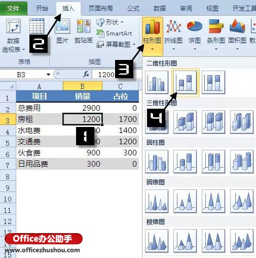
Task: Click the SmartArt button
Action: pyautogui.click(x=114, y=34)
